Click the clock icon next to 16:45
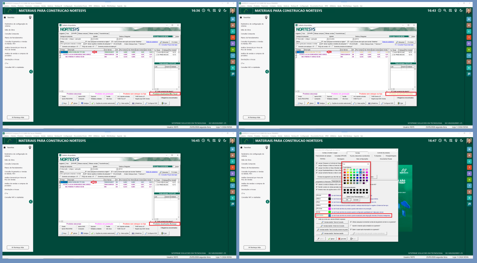 (x=203, y=140)
